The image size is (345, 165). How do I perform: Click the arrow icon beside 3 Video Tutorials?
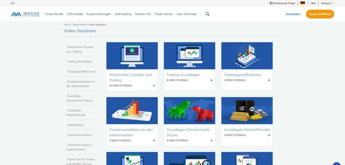[x=154, y=141]
